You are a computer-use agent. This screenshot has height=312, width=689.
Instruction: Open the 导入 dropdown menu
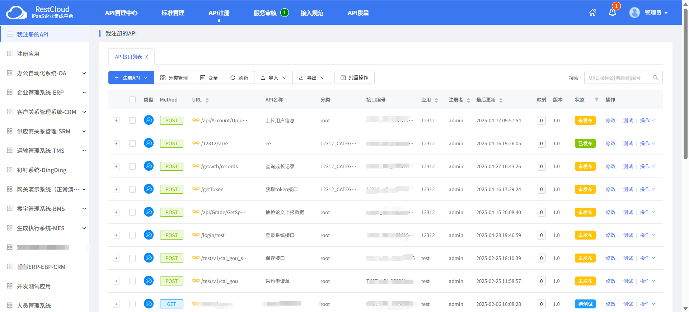coord(273,77)
